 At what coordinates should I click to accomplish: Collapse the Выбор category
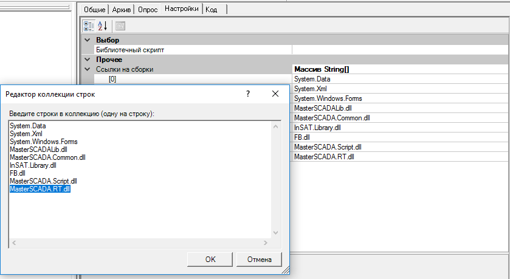(87, 40)
